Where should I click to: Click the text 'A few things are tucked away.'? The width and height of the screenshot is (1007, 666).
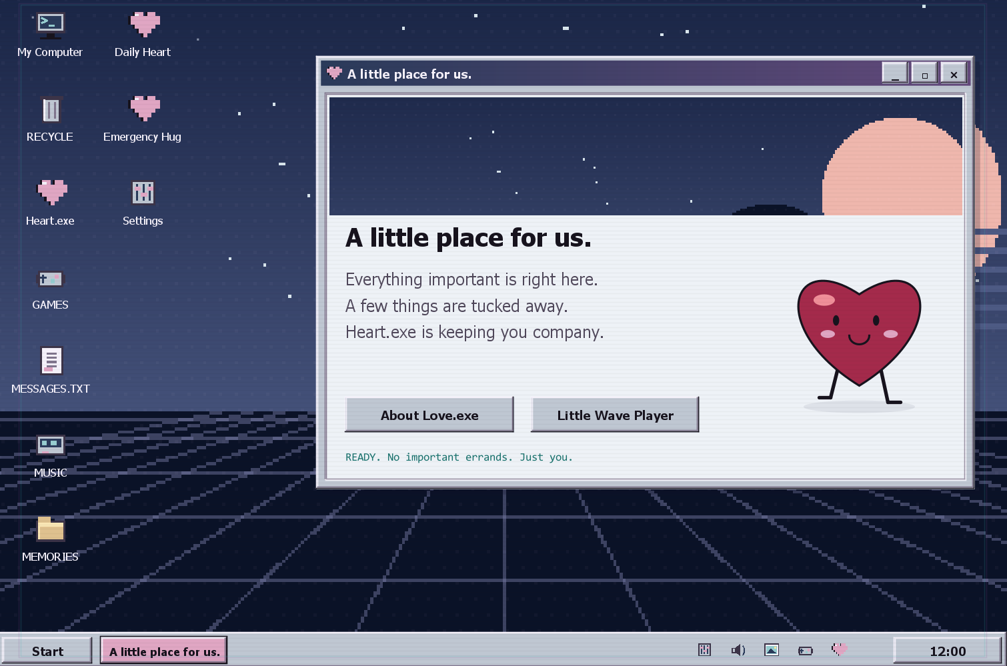coord(457,306)
